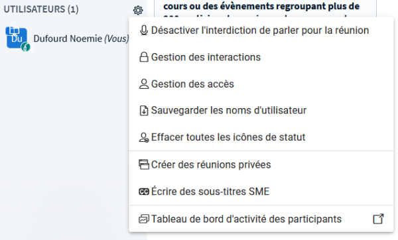The height and width of the screenshot is (240, 398).
Task: Click the download file icon for user names
Action: click(144, 111)
